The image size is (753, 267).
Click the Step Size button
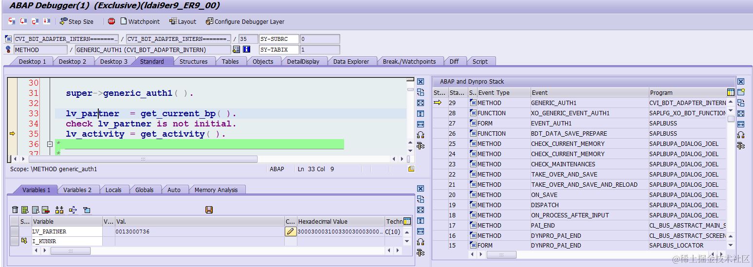[x=77, y=21]
